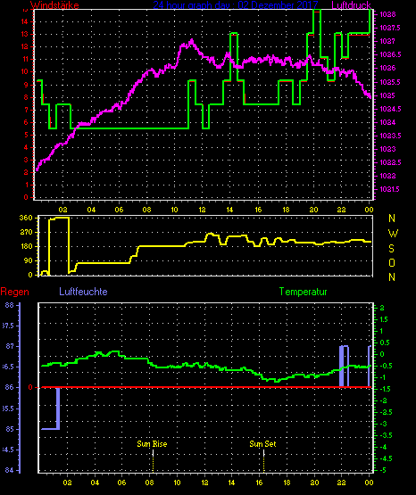Viewport: 416px width, 495px height.
Task: Select -2.5 on the Temperatur axis
Action: coord(385,412)
